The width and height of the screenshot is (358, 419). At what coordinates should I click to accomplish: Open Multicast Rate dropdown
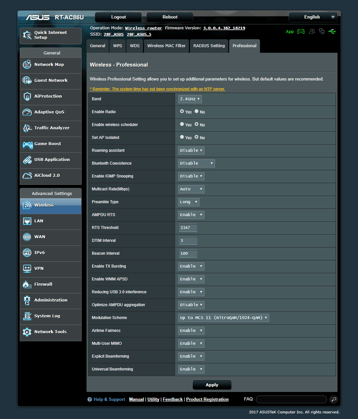click(x=191, y=189)
